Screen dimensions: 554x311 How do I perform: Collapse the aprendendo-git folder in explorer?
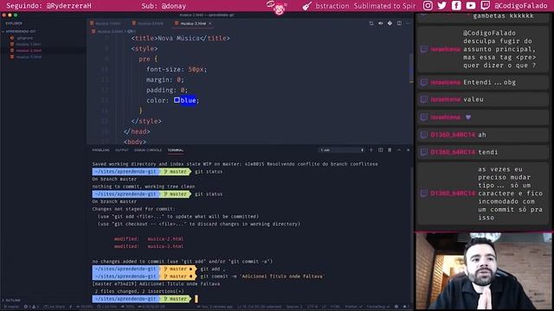(x=19, y=31)
